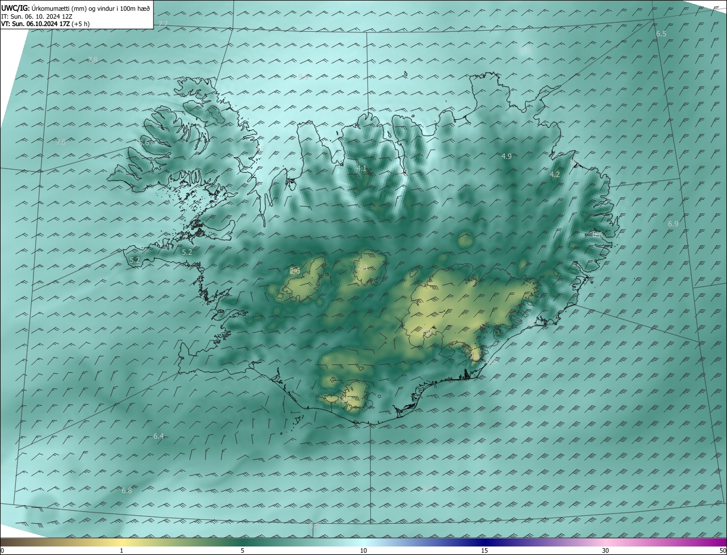The image size is (727, 555).
Task: Click the 6.5 value label on the map
Action: (x=661, y=34)
